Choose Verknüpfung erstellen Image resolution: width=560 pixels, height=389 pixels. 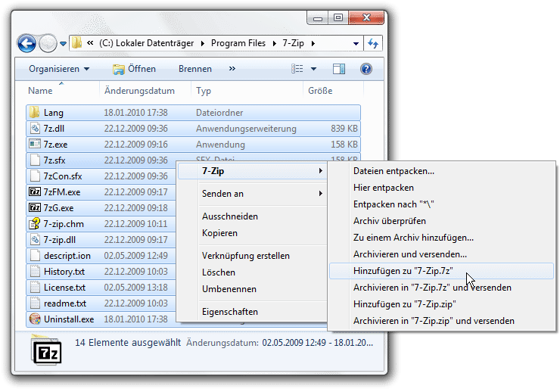pos(252,256)
